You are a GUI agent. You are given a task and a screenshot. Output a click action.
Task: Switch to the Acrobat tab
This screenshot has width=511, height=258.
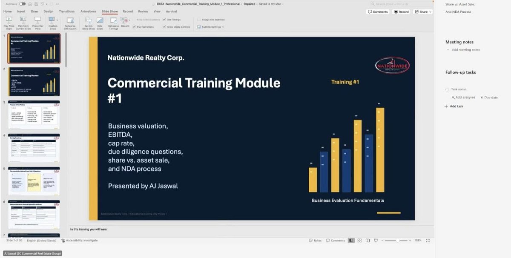click(x=171, y=11)
